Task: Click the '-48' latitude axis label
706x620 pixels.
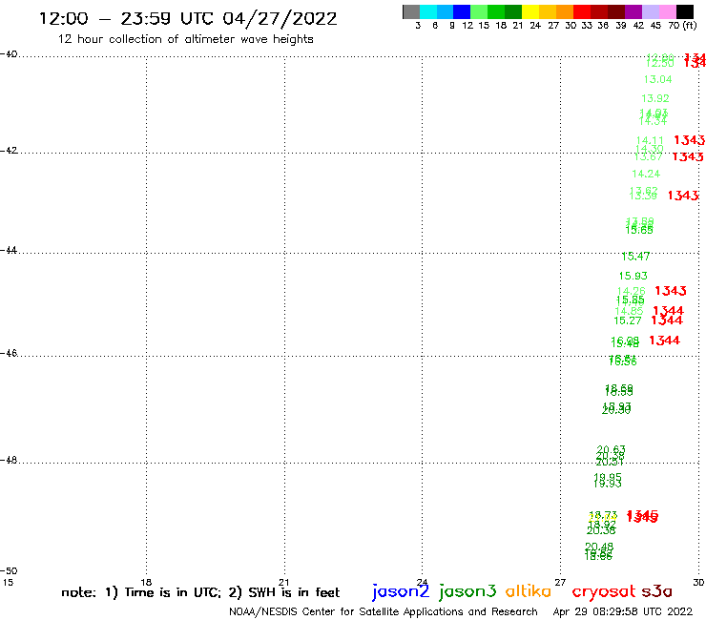Action: 10,460
